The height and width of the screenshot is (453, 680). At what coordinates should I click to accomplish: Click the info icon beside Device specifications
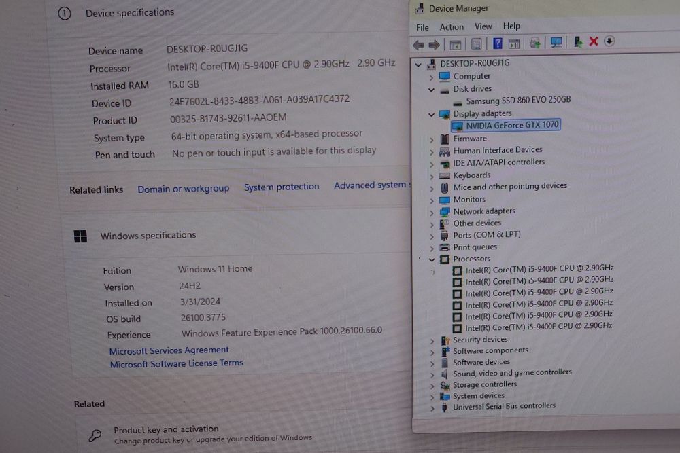tap(65, 14)
